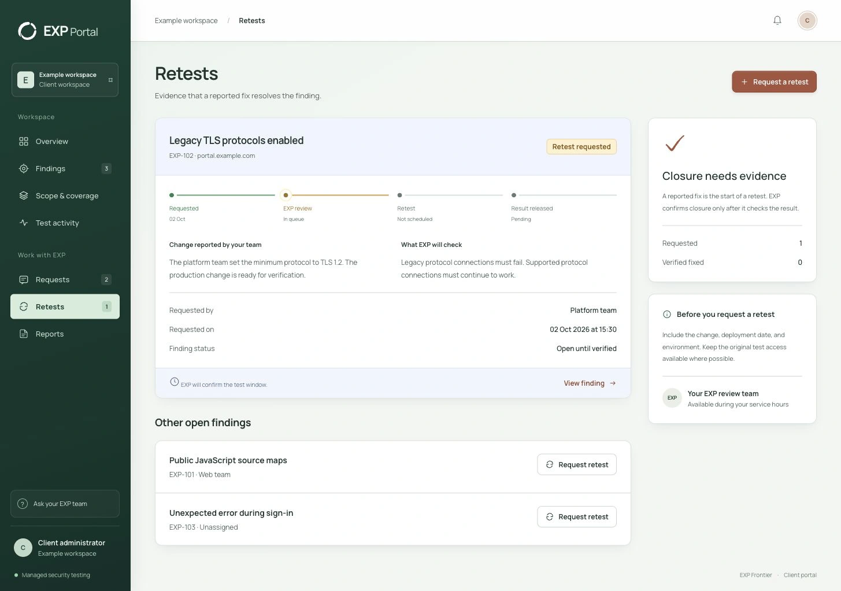The width and height of the screenshot is (841, 591).
Task: Click the Scope & coverage layers icon
Action: [x=24, y=195]
